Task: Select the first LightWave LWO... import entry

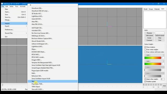Action: [53, 16]
